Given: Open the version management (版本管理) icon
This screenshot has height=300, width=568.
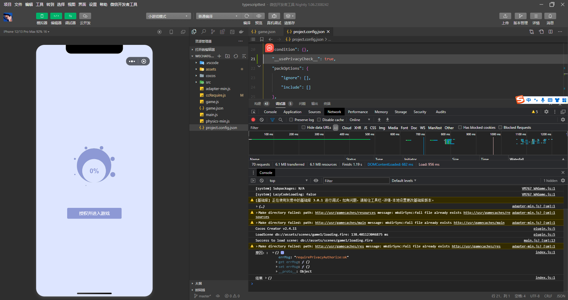Looking at the screenshot, I should coord(520,16).
